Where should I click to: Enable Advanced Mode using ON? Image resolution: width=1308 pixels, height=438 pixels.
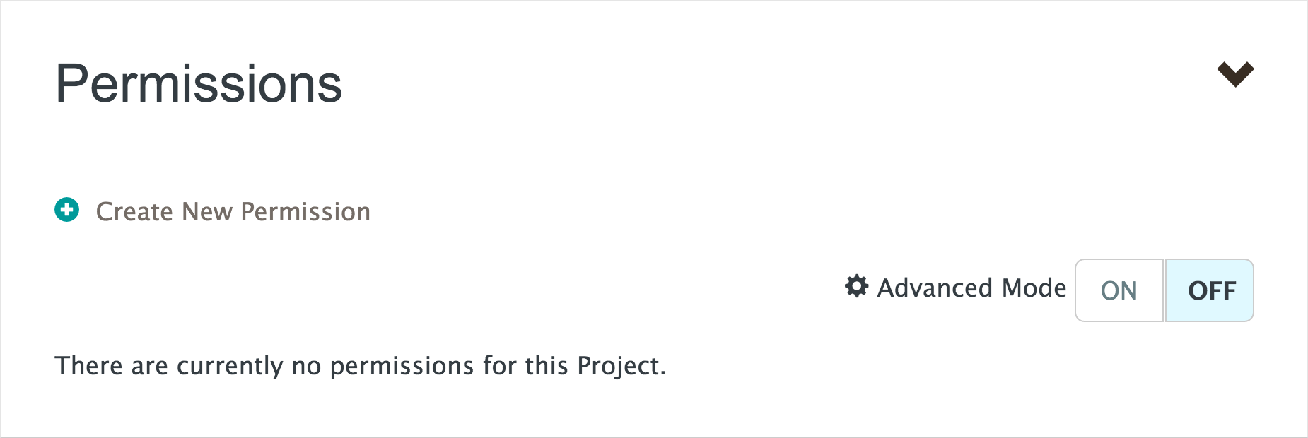1119,290
